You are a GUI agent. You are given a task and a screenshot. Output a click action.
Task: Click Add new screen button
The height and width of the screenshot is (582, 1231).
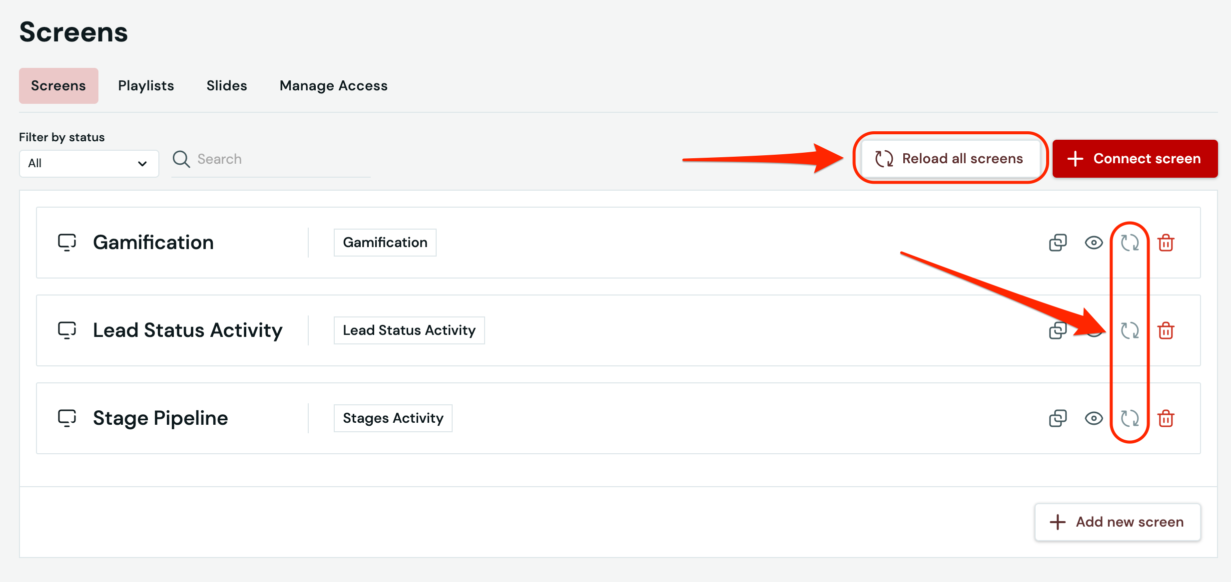coord(1117,522)
